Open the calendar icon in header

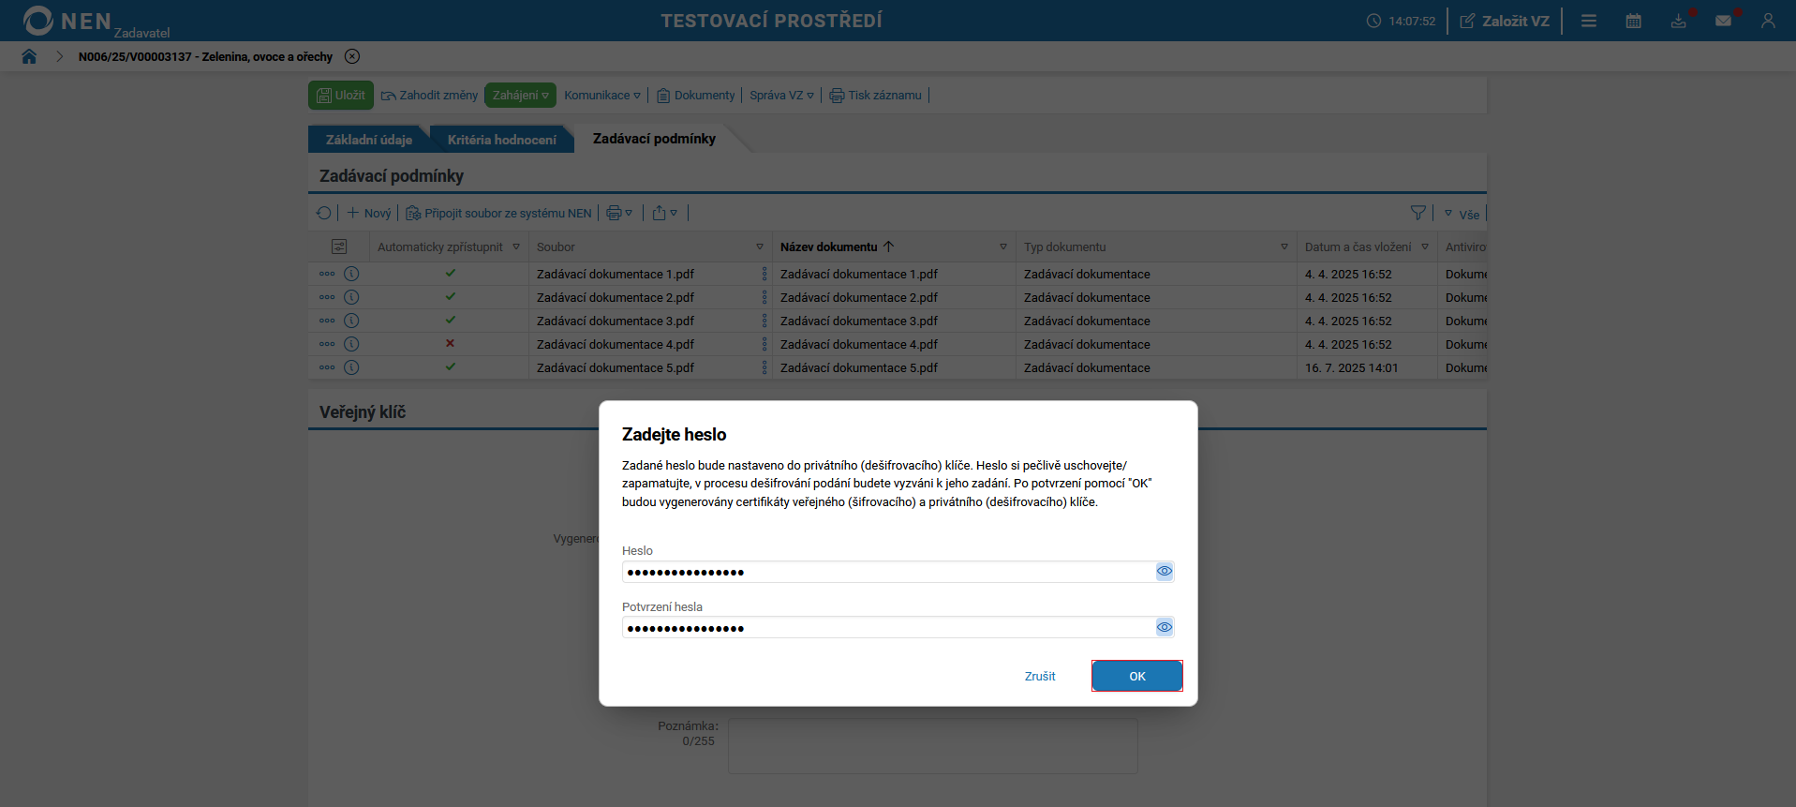click(1633, 21)
